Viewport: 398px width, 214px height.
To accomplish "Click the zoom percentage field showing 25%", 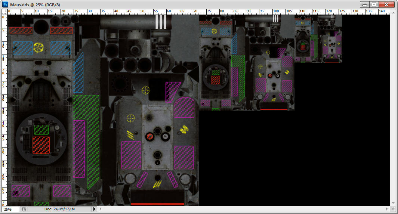I will click(x=11, y=209).
